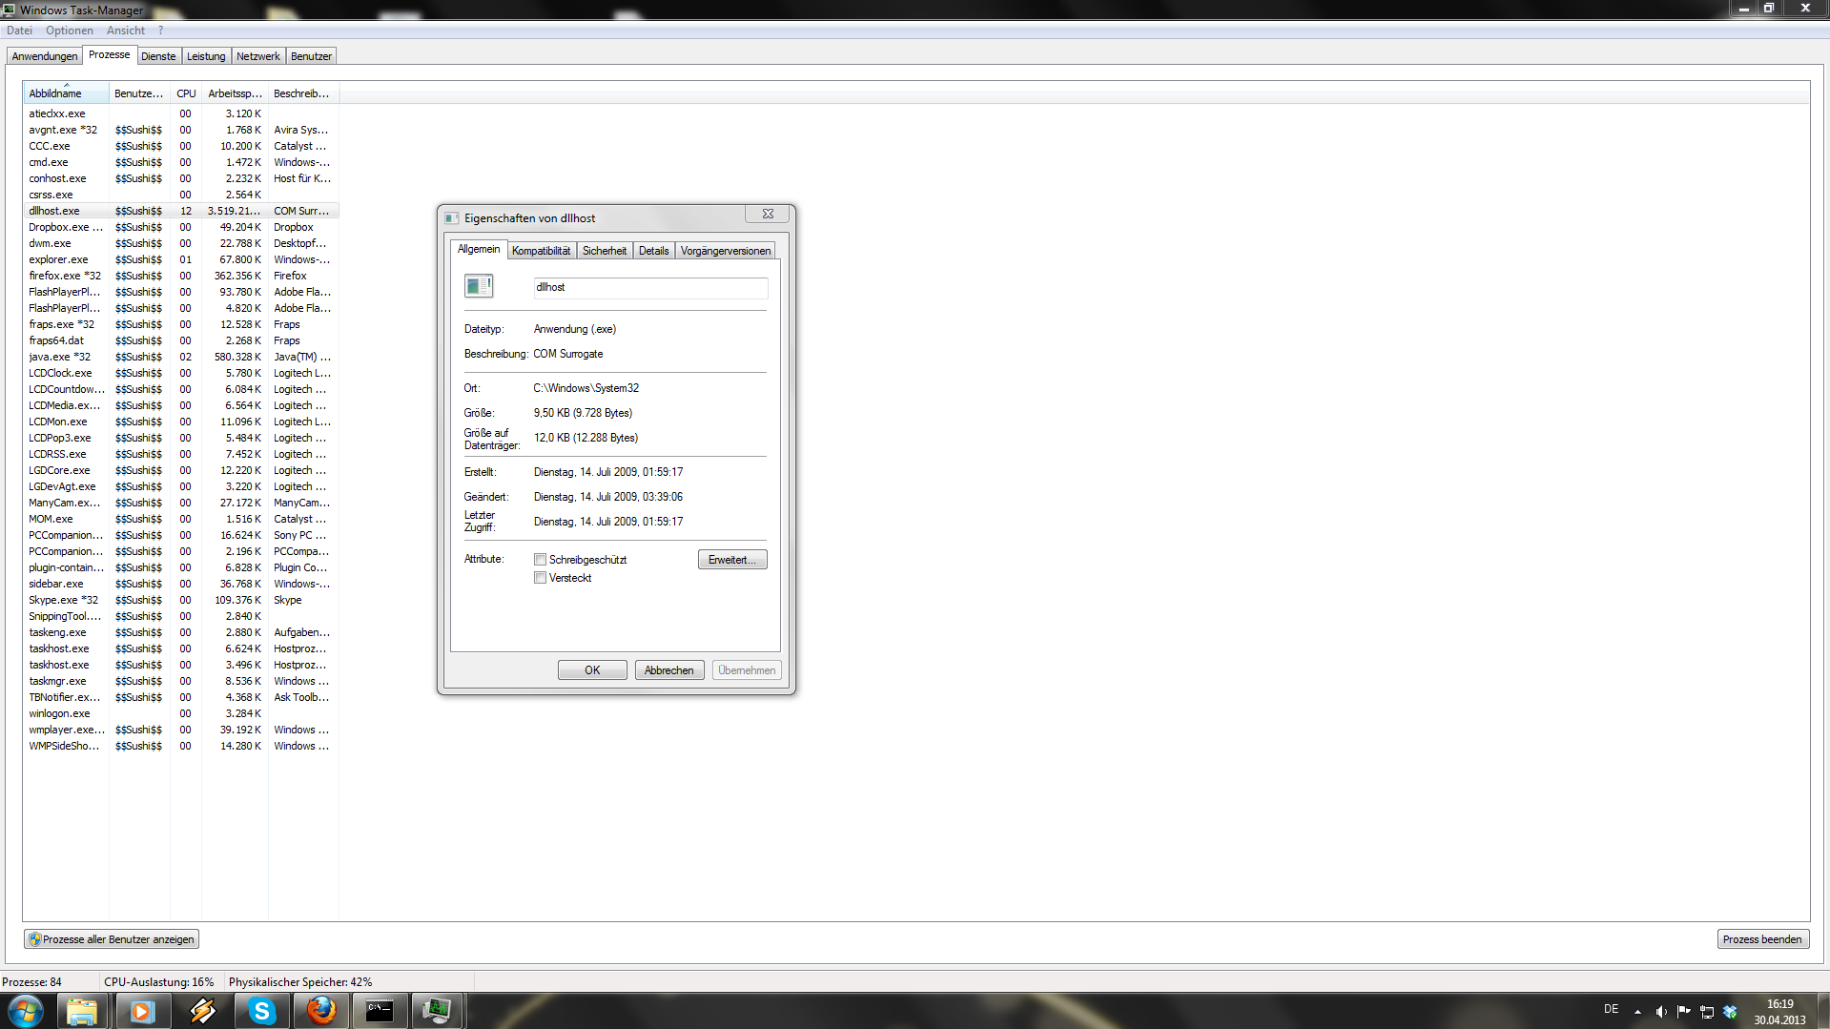1830x1029 pixels.
Task: Select ManyCam.exe process row
Action: (x=181, y=503)
